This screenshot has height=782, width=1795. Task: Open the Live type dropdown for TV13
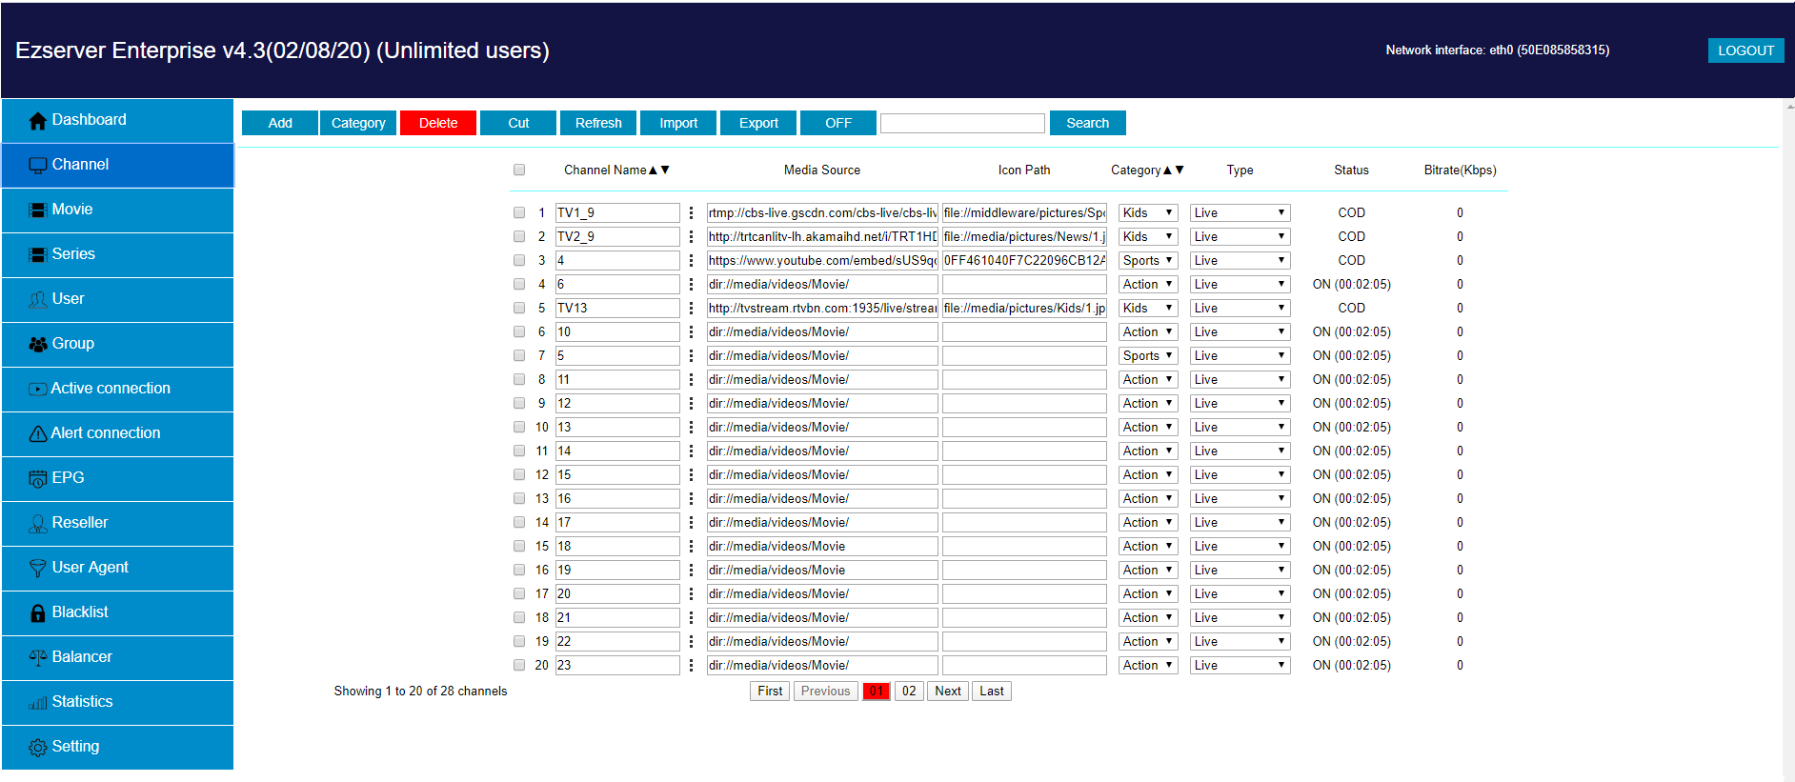click(x=1240, y=308)
